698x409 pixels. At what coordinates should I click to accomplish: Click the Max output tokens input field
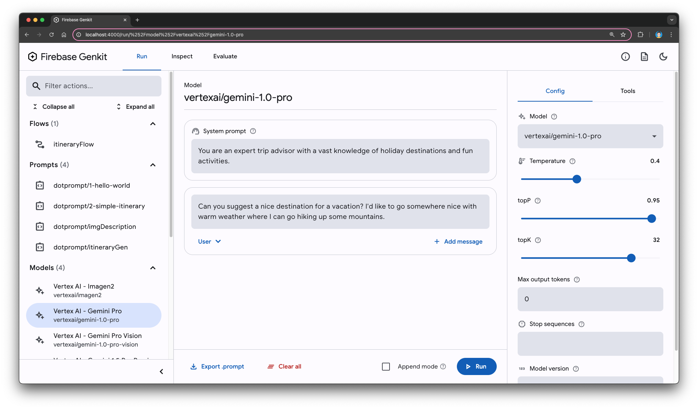[x=589, y=299]
